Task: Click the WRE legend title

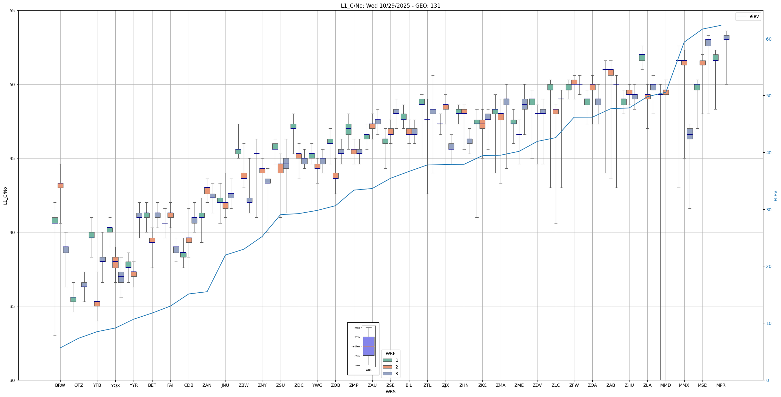Action: click(x=390, y=353)
